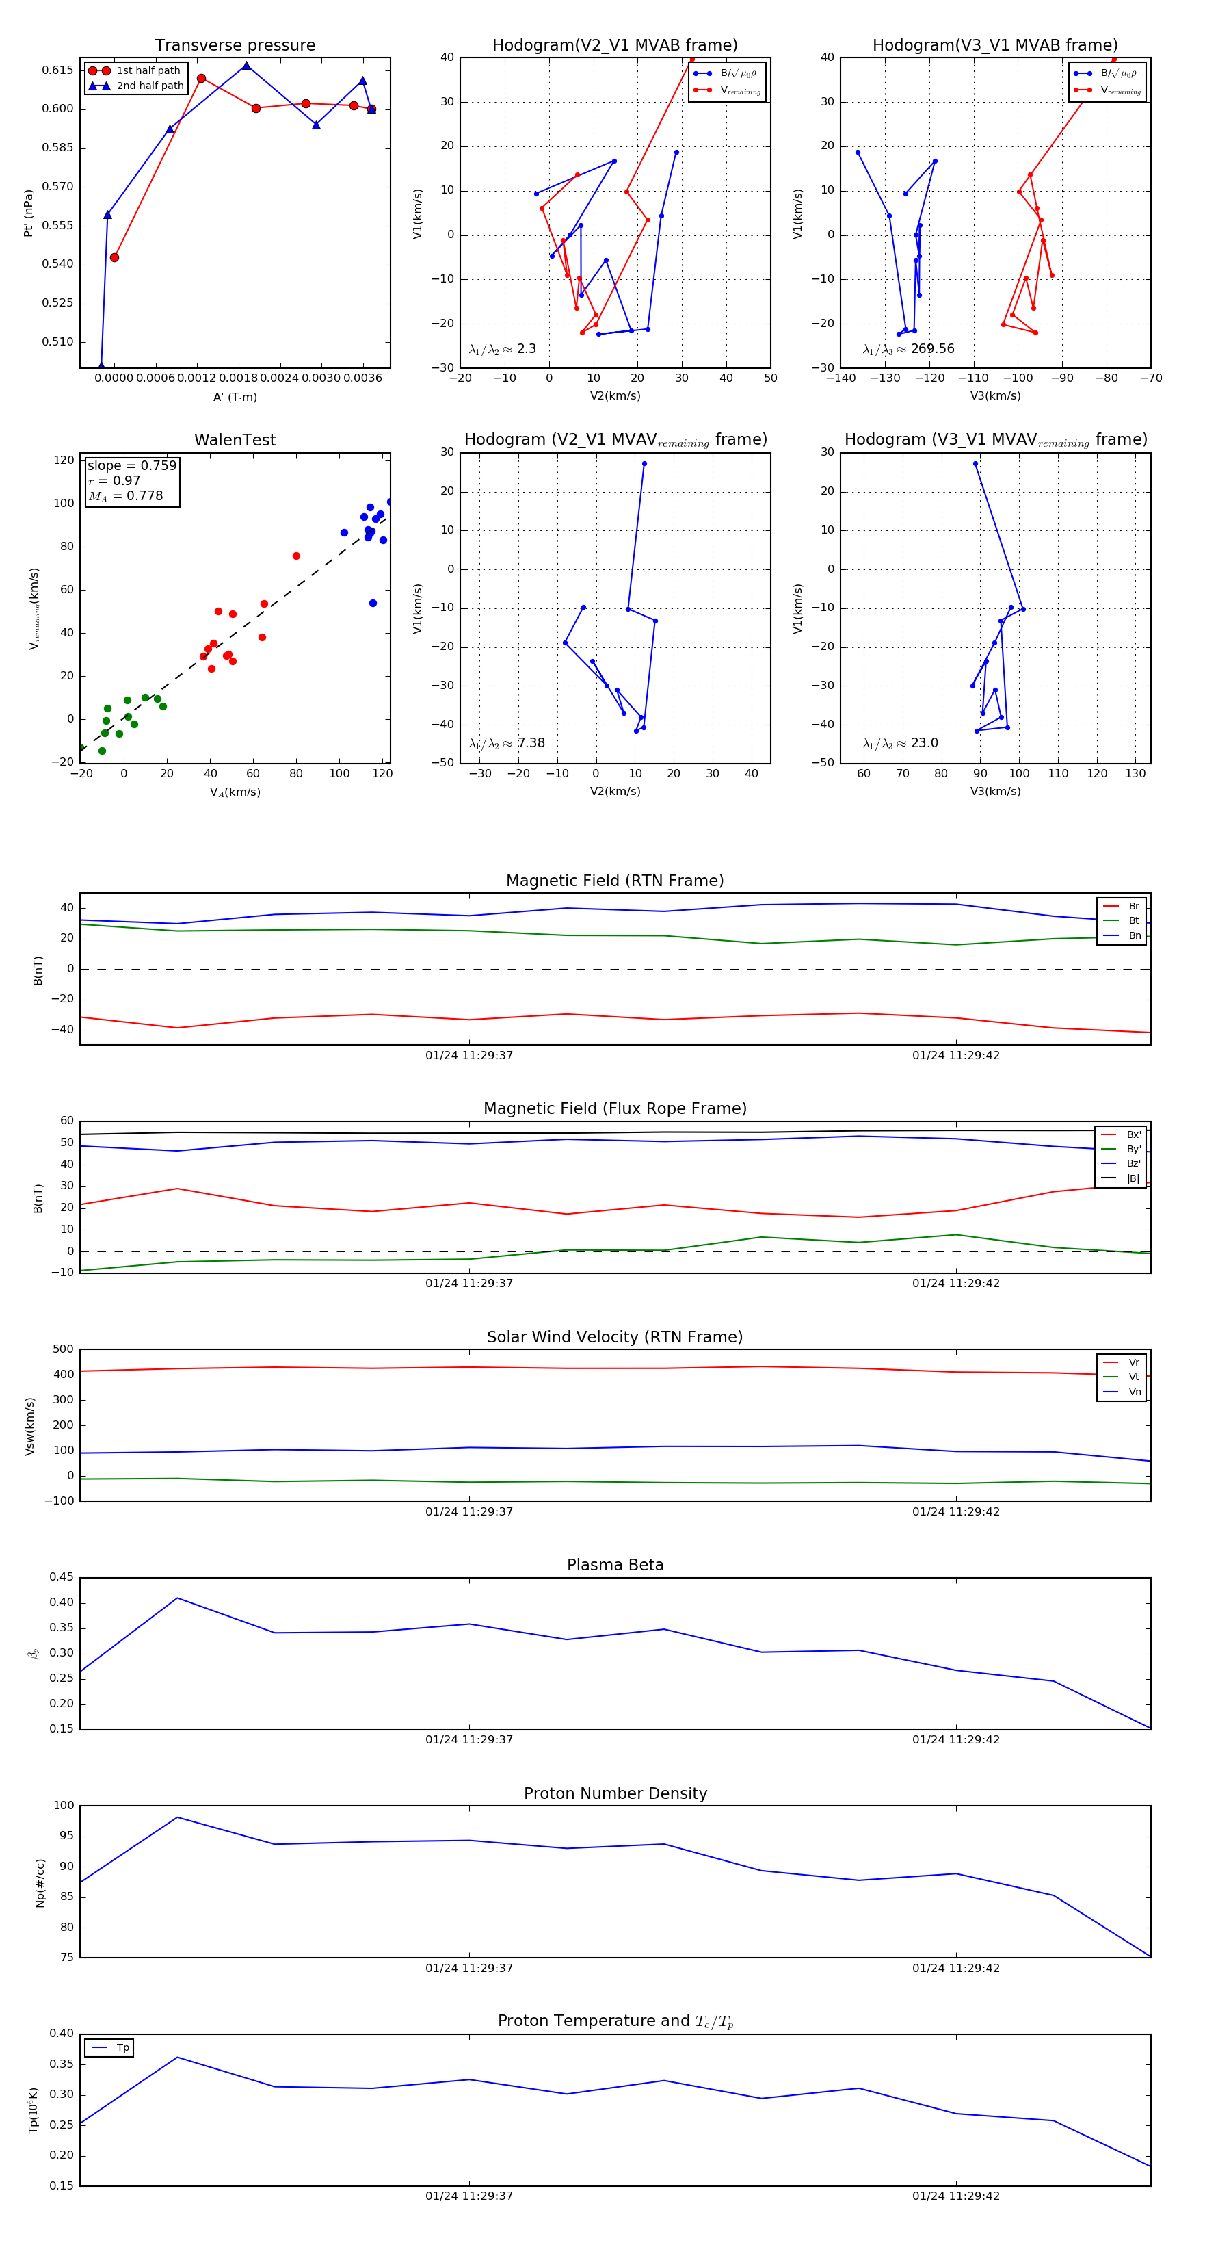Image resolution: width=1231 pixels, height=2258 pixels.
Task: Click the 'Plasma Beta' plot title
Action: [x=615, y=1566]
